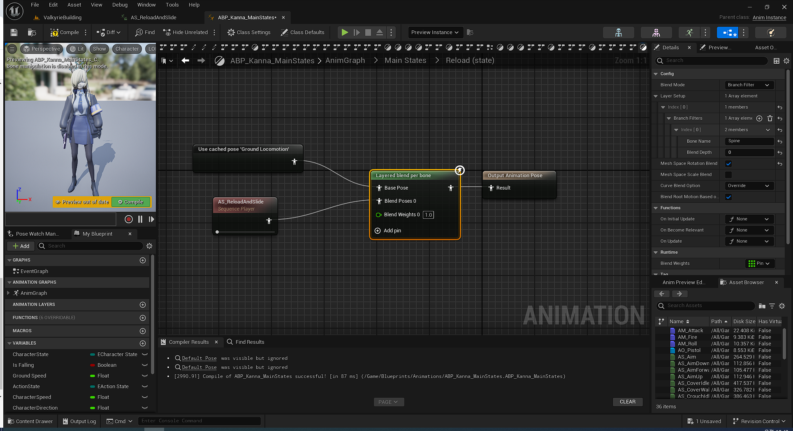Navigate back in the graph history

pos(185,60)
